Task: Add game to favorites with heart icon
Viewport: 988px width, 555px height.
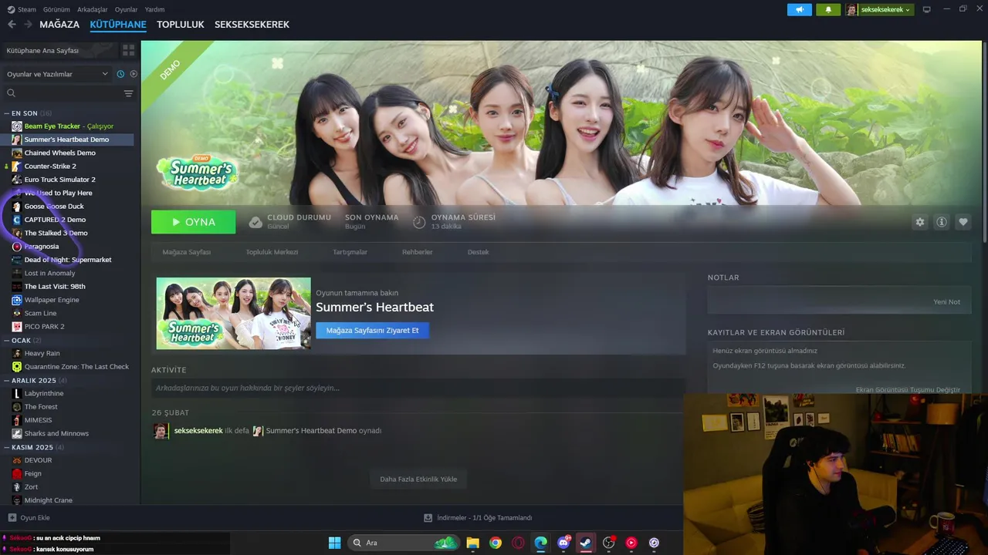Action: (963, 222)
